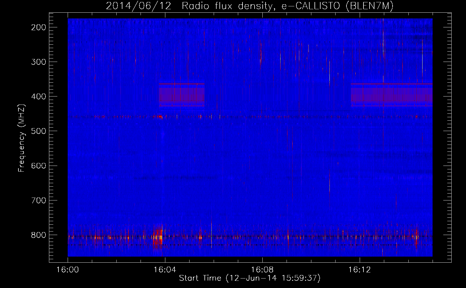The image size is (466, 288).
Task: Click the 300 frequency tick label
Action: (x=38, y=62)
